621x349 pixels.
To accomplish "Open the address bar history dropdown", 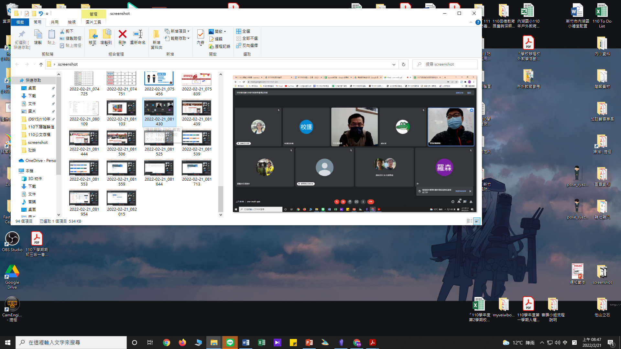I will coord(394,64).
